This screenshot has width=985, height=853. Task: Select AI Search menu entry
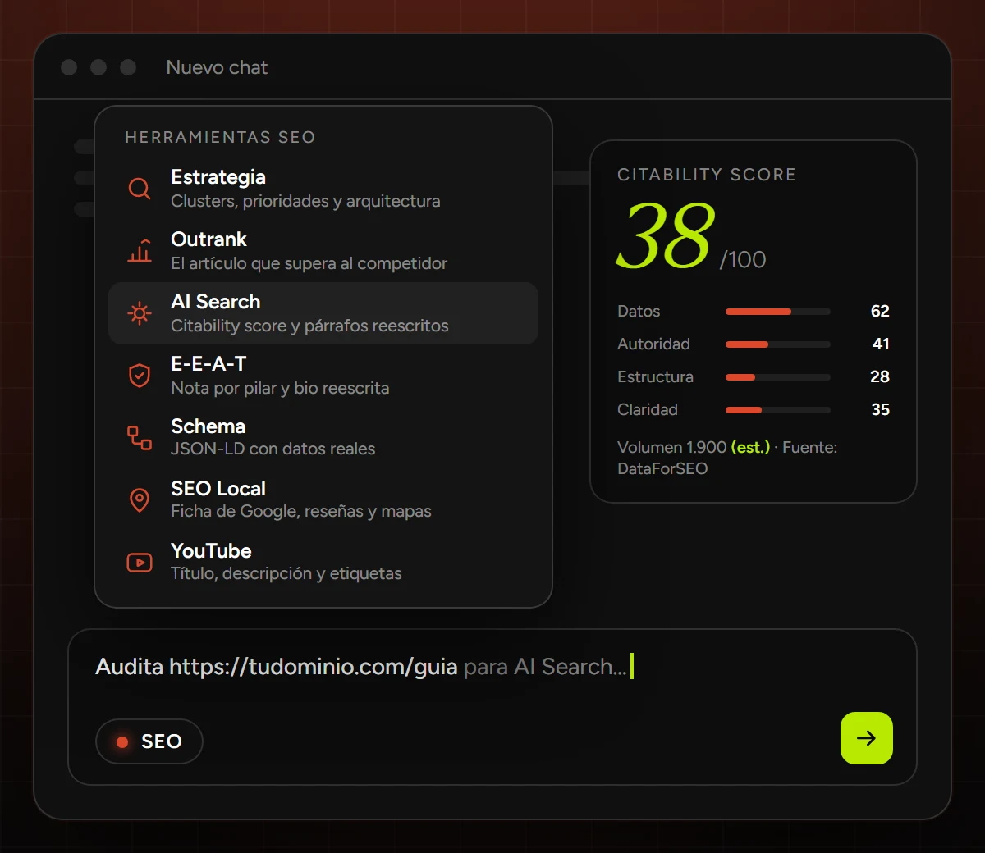[323, 313]
